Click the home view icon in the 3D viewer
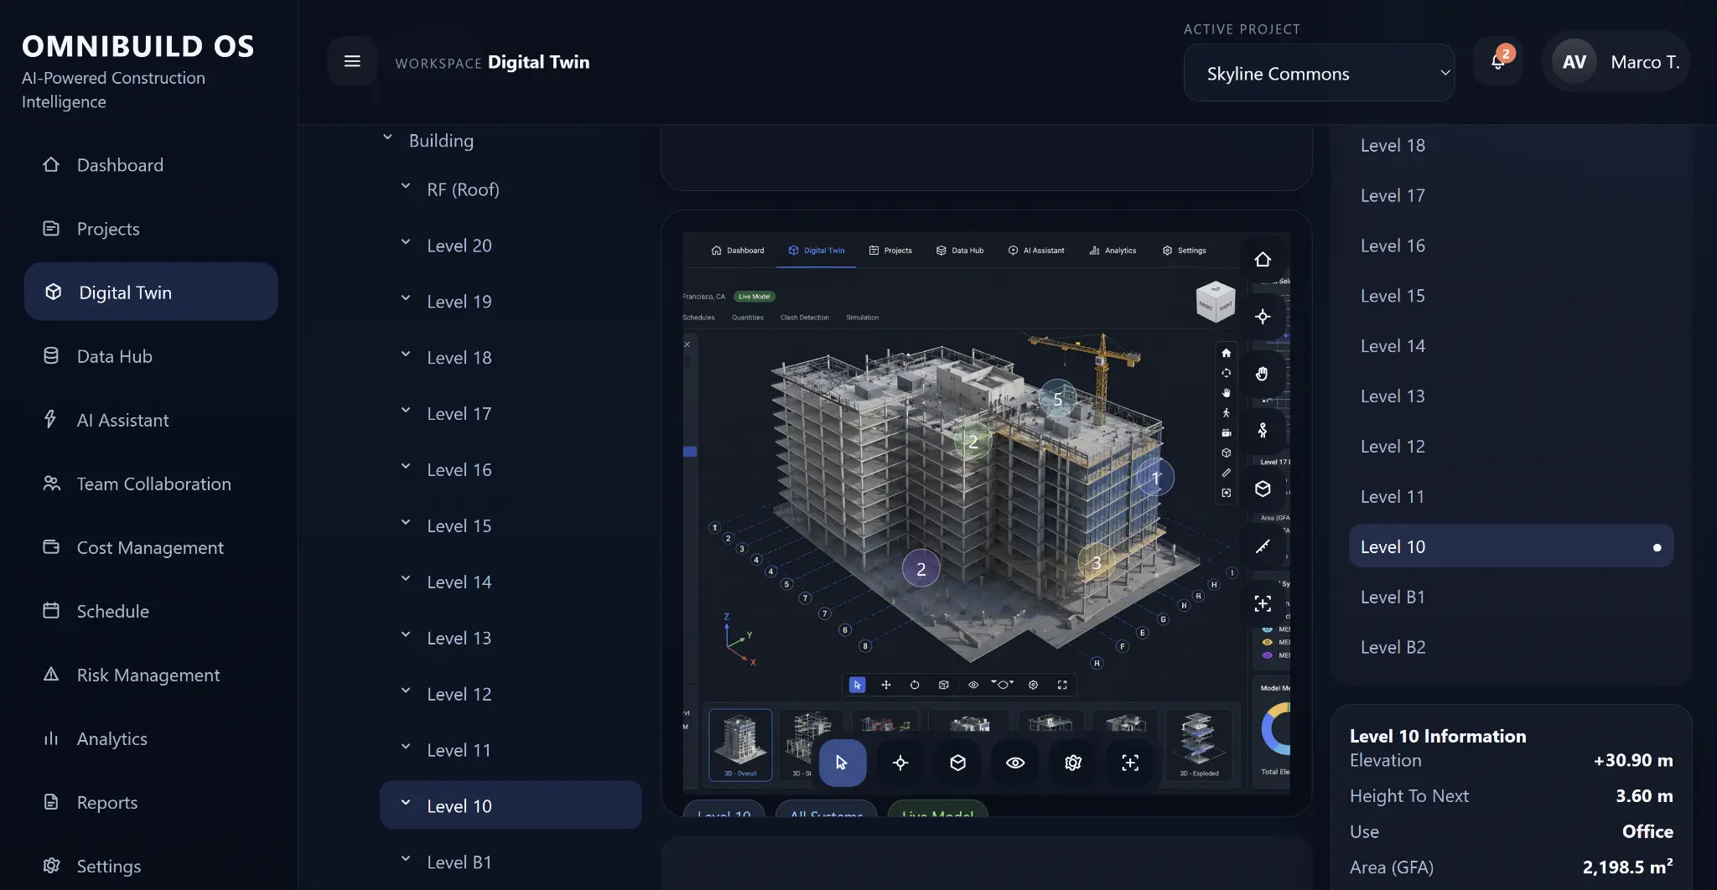1717x890 pixels. pyautogui.click(x=1263, y=259)
